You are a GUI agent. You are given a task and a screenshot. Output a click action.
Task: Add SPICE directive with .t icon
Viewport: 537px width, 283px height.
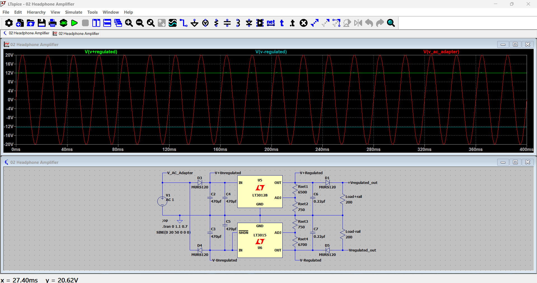point(293,23)
